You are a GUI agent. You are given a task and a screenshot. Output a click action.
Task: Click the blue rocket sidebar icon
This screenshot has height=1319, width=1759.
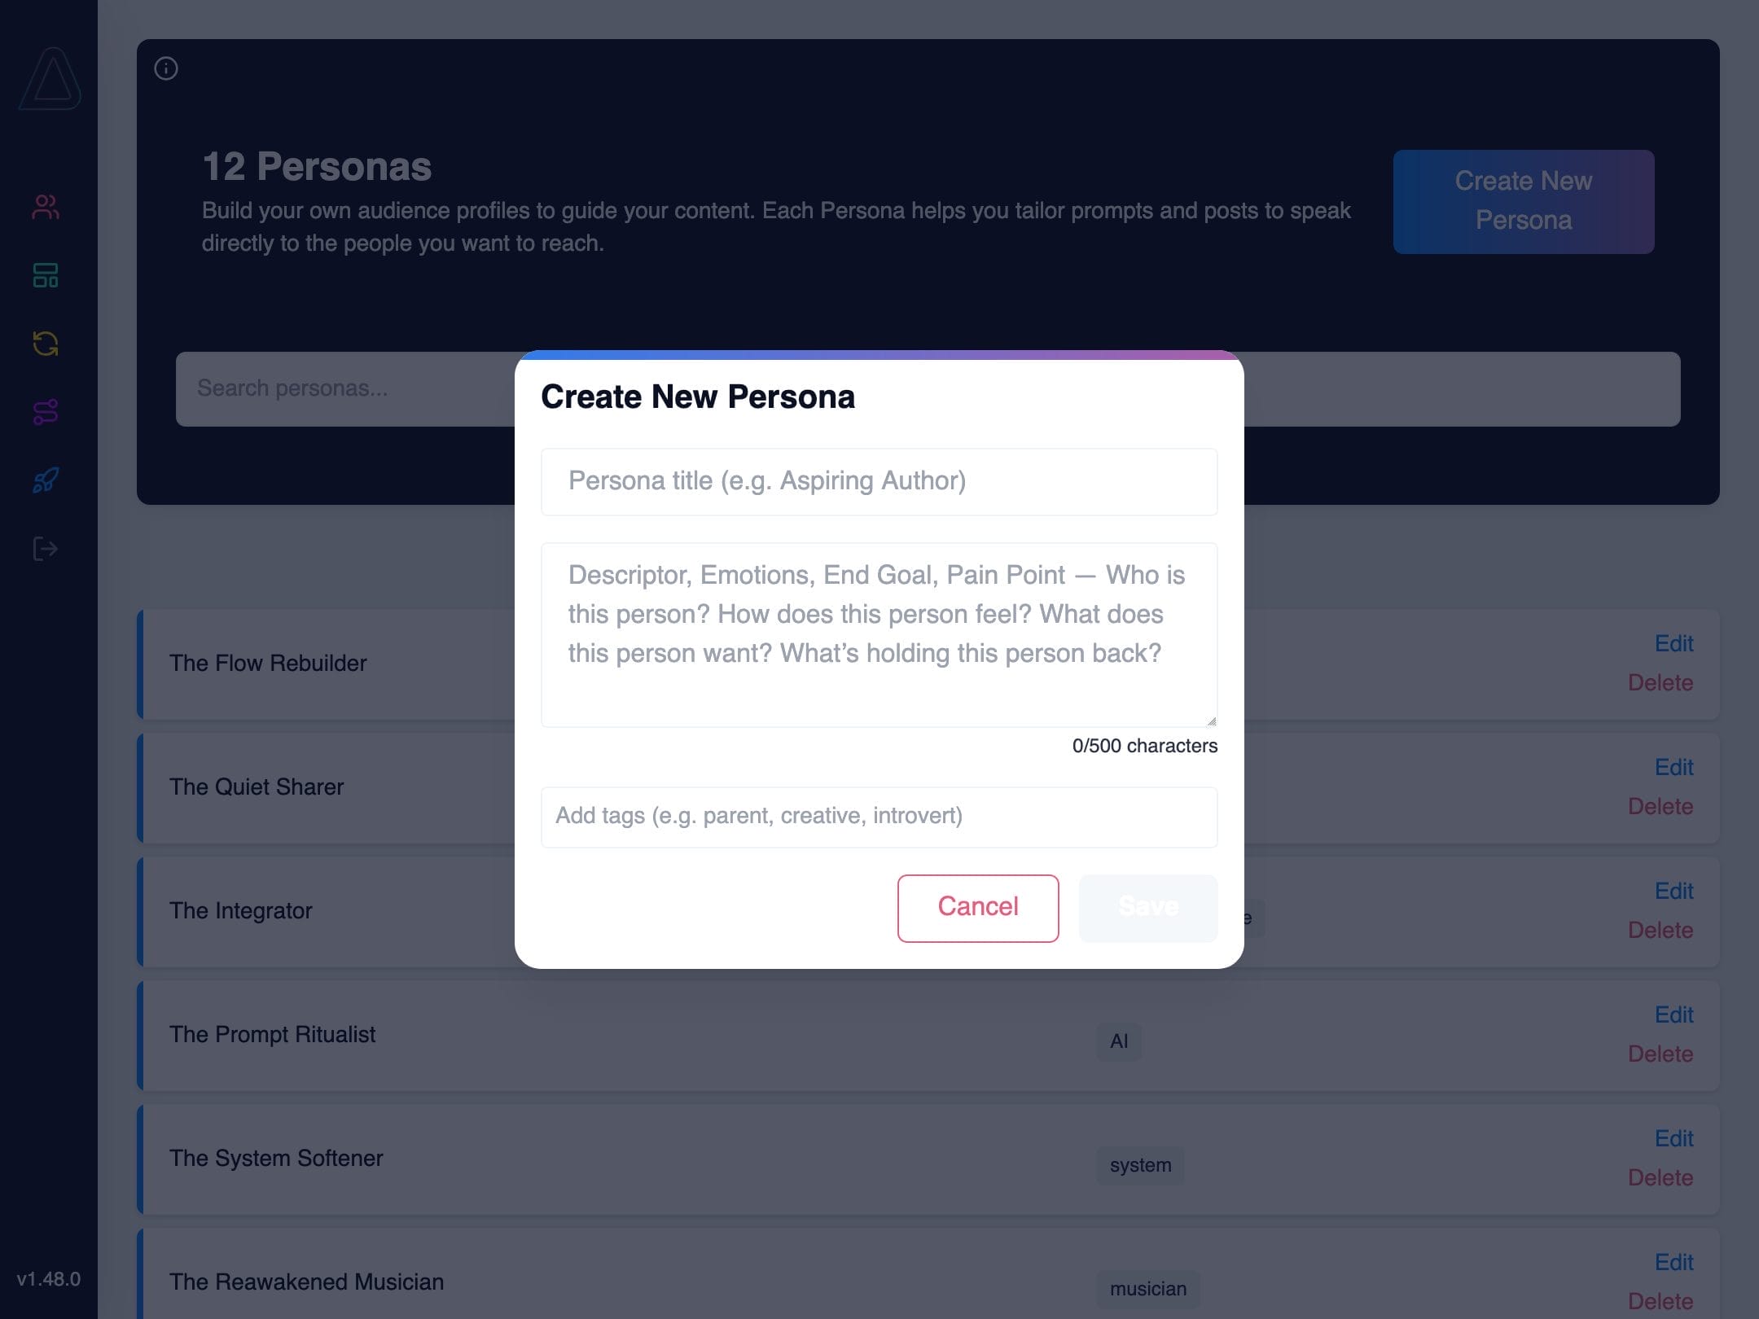[46, 480]
